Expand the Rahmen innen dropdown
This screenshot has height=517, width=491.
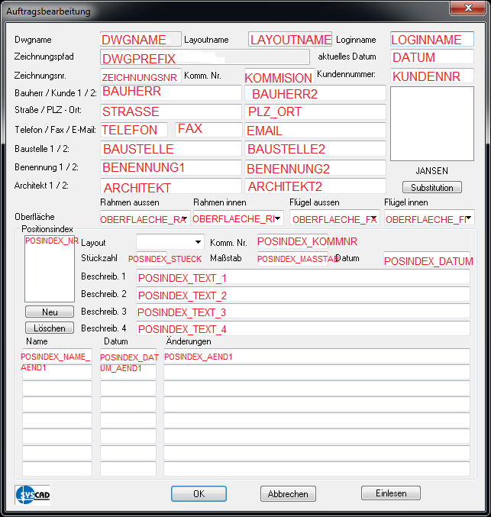278,218
